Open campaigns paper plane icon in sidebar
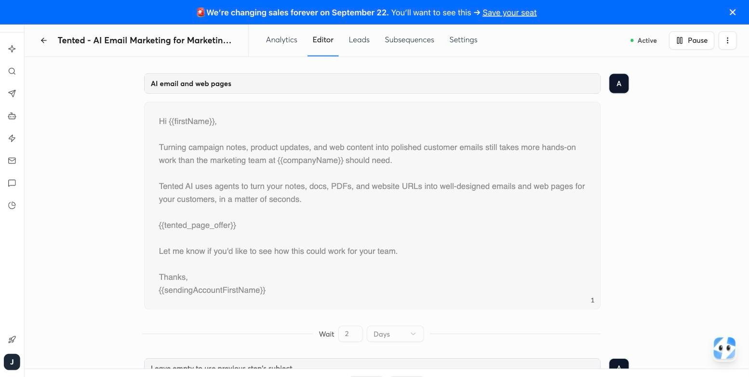This screenshot has width=749, height=377. click(x=12, y=94)
